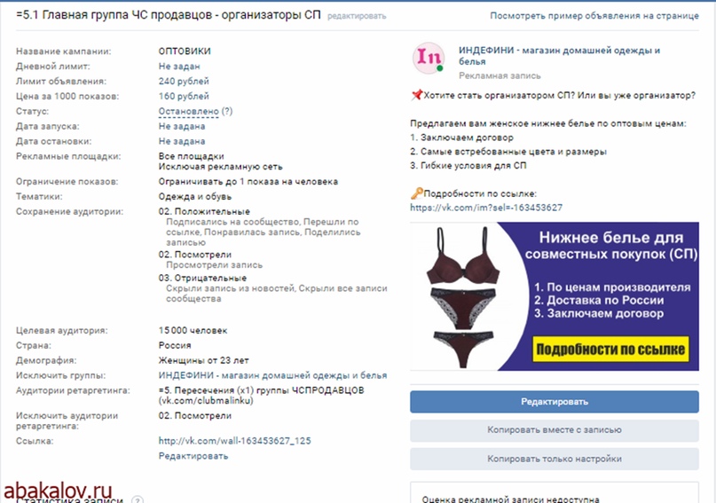Click the question mark next to Остановлено status
716x503 pixels.
point(227,111)
